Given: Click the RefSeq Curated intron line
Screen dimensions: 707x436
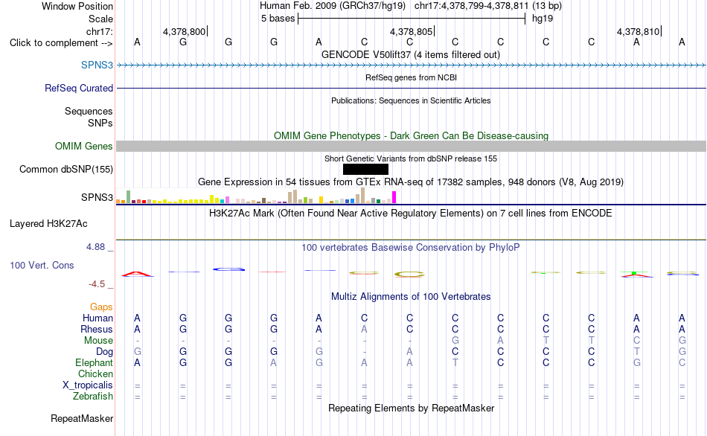Looking at the screenshot, I should 412,88.
